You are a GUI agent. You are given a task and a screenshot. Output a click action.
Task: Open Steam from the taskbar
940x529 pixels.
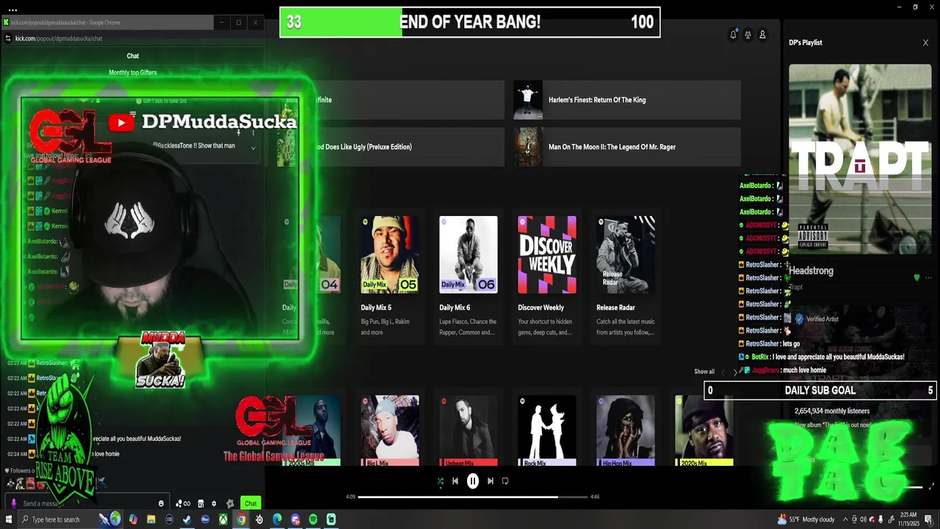(187, 519)
